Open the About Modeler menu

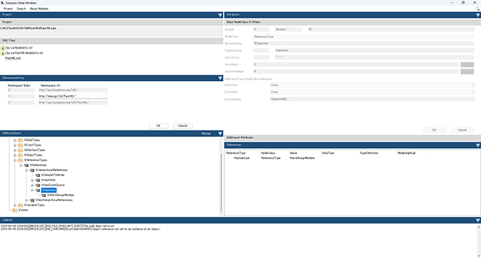[39, 9]
